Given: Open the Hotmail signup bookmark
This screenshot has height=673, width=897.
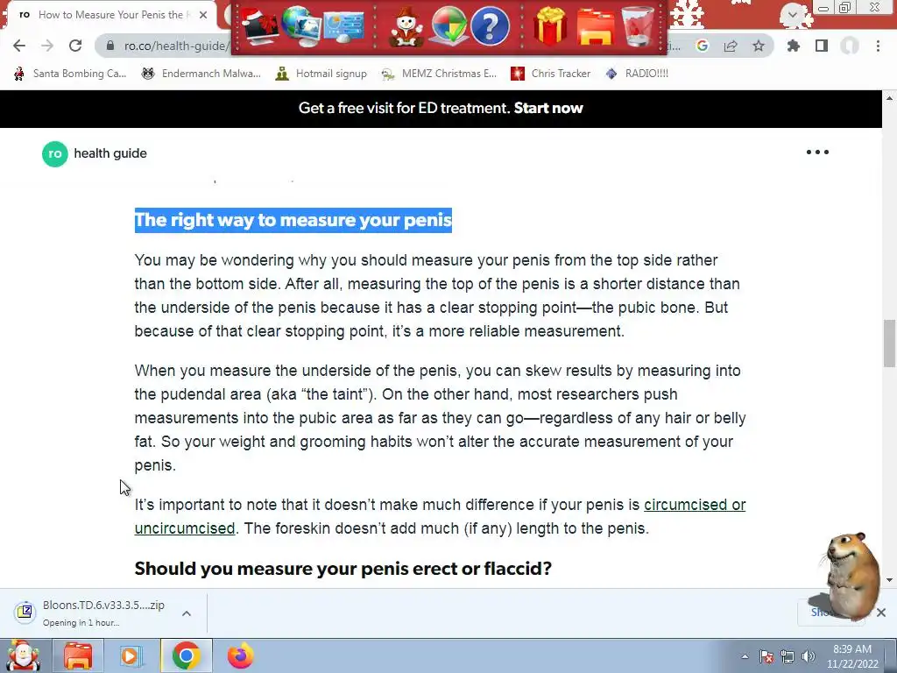Looking at the screenshot, I should 321,74.
